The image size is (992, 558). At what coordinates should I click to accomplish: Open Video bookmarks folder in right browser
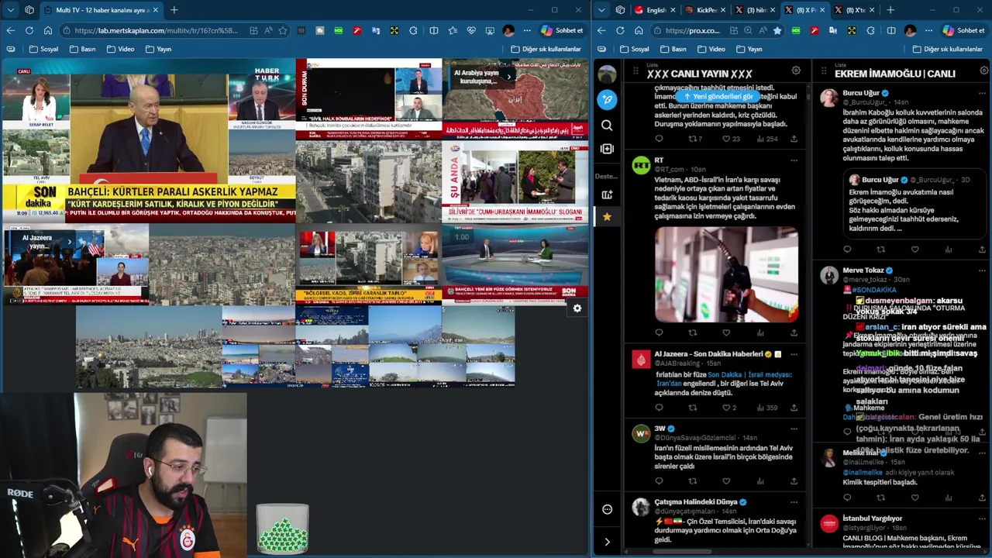pos(711,49)
